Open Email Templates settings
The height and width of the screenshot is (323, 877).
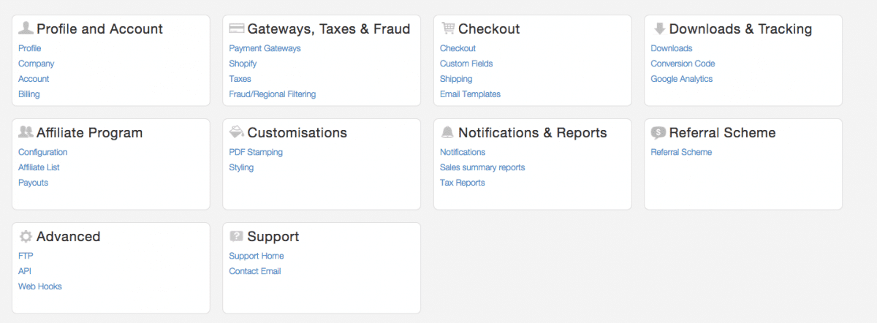click(x=470, y=94)
